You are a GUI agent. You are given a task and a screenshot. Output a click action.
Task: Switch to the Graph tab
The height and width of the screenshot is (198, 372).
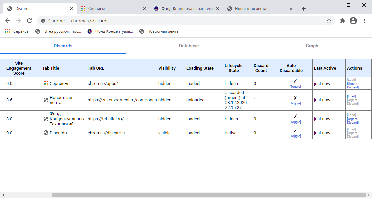pos(312,46)
